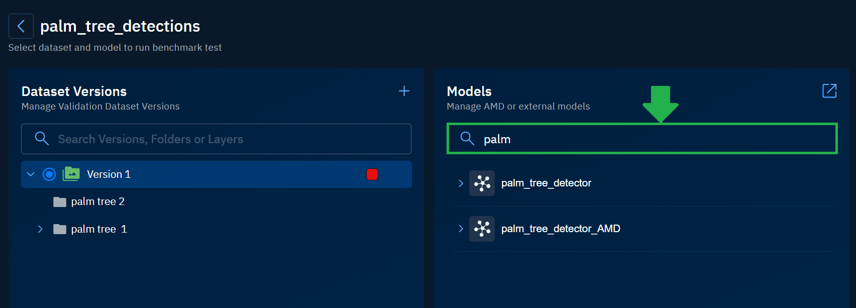Viewport: 856px width, 308px height.
Task: Click the palm tree 1 folder icon
Action: click(x=60, y=229)
